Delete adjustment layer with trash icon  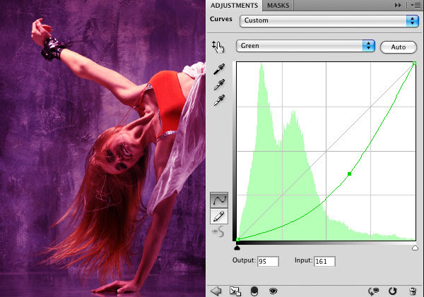(412, 290)
